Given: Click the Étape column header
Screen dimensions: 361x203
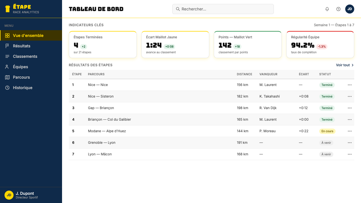Looking at the screenshot, I should tap(77, 74).
